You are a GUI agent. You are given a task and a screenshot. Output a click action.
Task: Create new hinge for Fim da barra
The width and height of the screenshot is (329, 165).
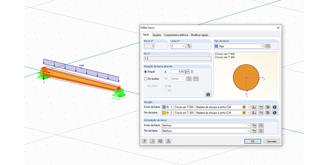[254, 131]
